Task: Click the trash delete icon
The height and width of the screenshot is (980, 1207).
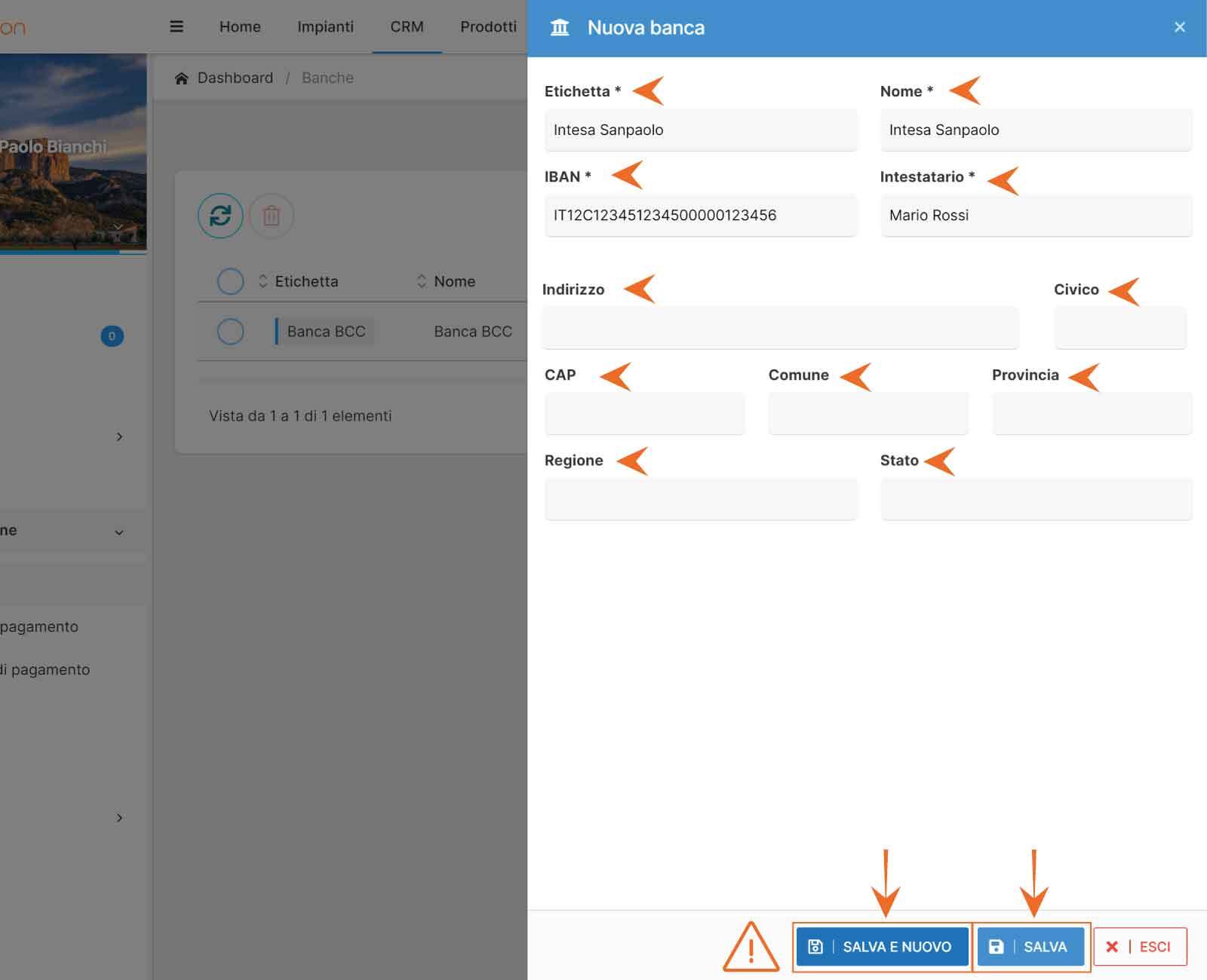Action: pos(272,216)
